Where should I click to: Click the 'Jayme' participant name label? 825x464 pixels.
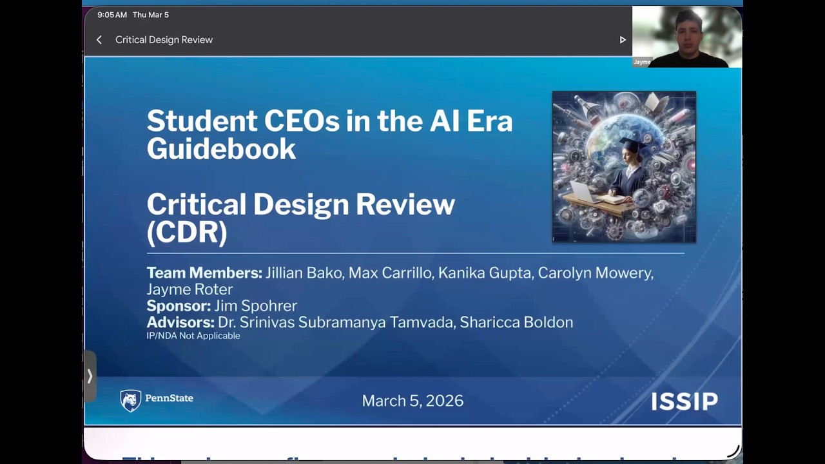click(642, 63)
